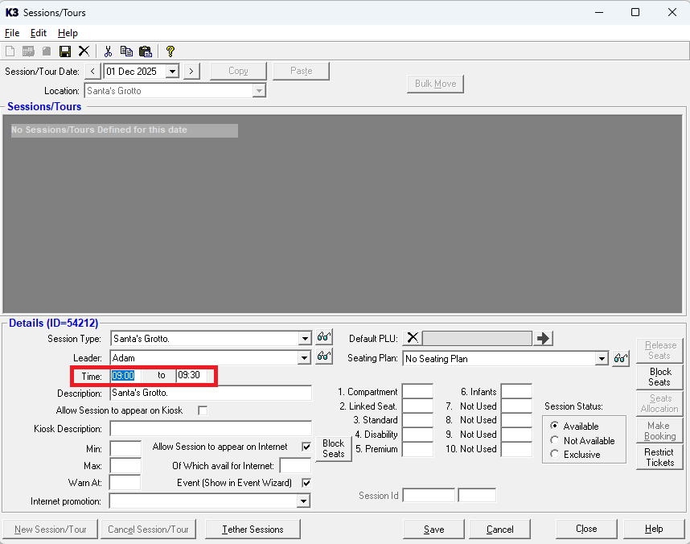
Task: Click Block Seats button beside seat categories
Action: 334,448
